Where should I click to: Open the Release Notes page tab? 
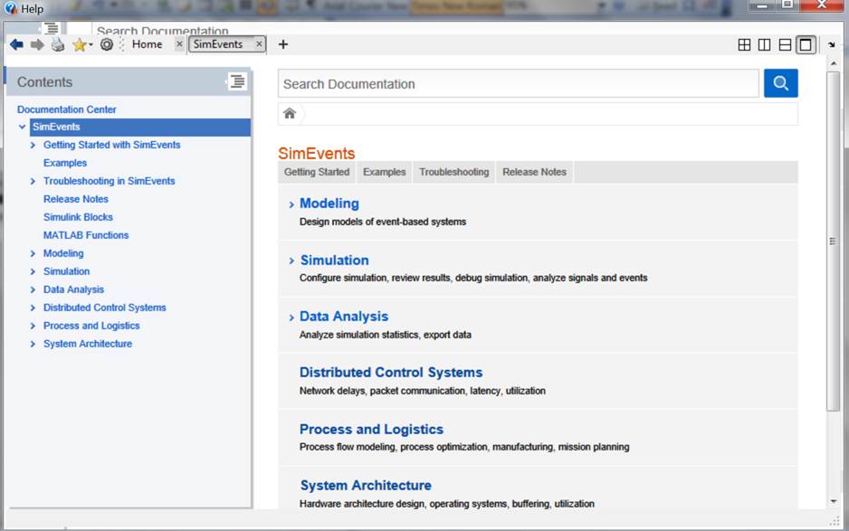click(x=534, y=172)
